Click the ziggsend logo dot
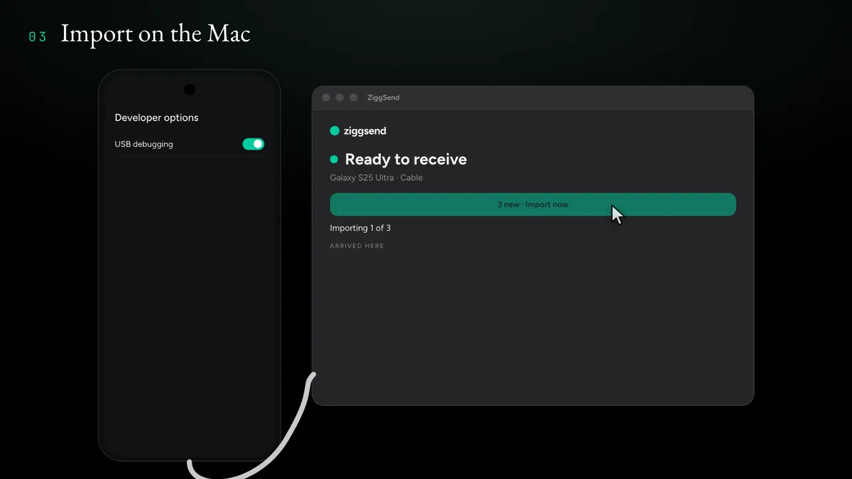The width and height of the screenshot is (852, 479). click(x=335, y=131)
